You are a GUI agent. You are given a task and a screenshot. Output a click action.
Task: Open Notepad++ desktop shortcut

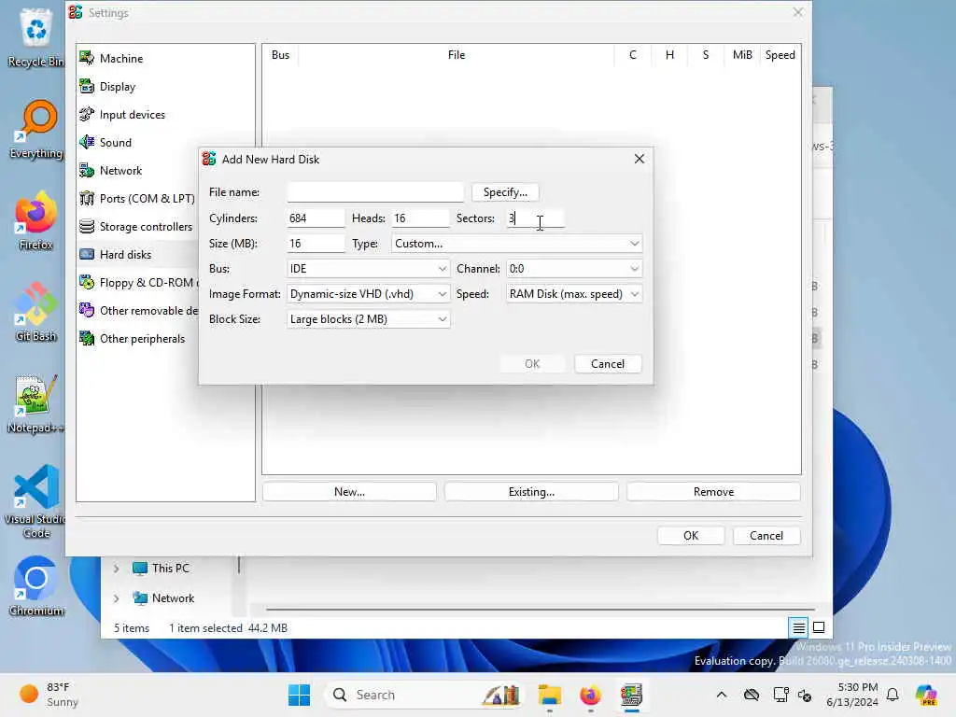(35, 403)
